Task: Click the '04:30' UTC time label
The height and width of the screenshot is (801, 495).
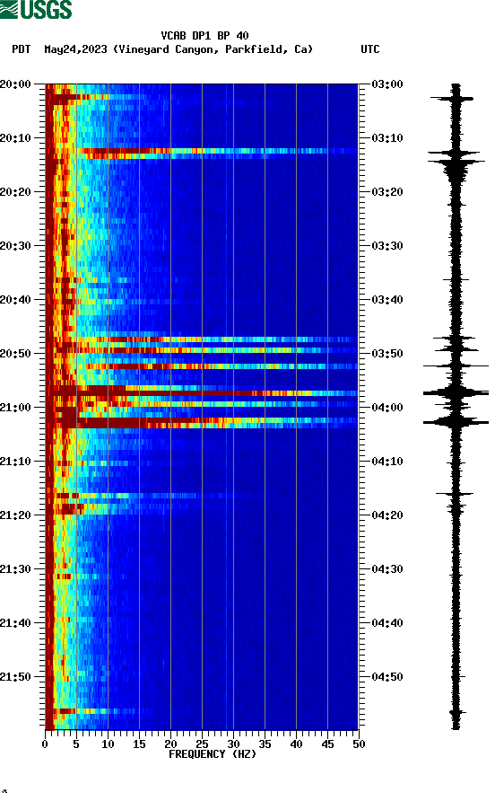Action: 387,569
